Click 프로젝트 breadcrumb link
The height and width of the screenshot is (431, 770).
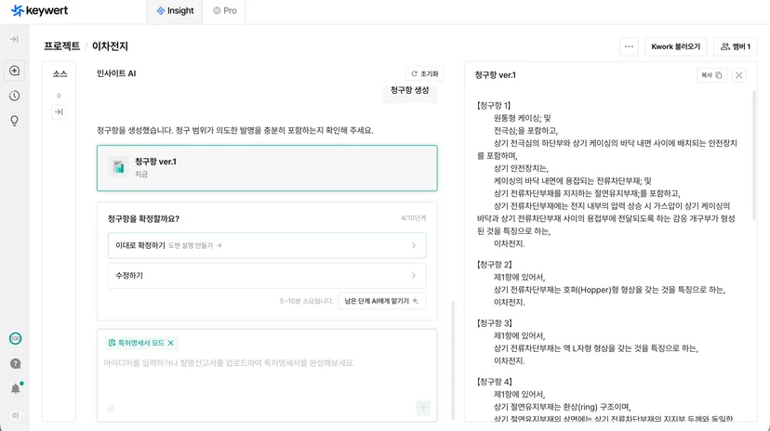[x=62, y=46]
